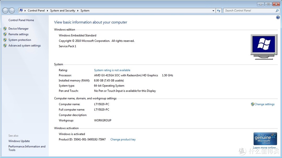Open Remote settings from the left pane
282x158 pixels.
coord(18,34)
